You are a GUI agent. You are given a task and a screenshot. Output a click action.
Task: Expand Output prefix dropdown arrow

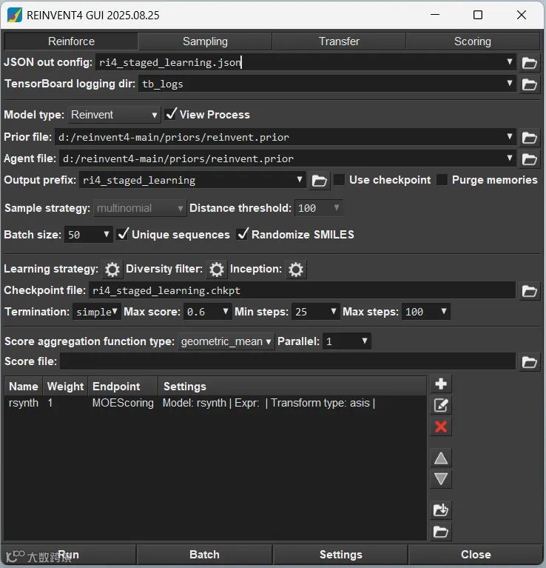point(300,179)
